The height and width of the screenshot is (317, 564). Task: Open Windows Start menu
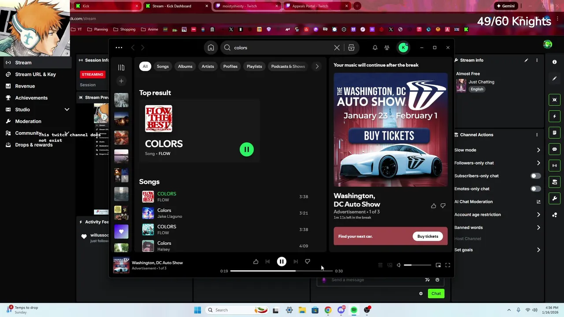197,310
